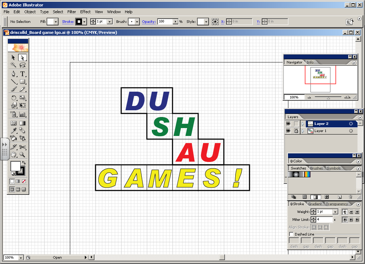Select the Zoom tool
Viewport: 365px width, 264px height.
[x=22, y=154]
